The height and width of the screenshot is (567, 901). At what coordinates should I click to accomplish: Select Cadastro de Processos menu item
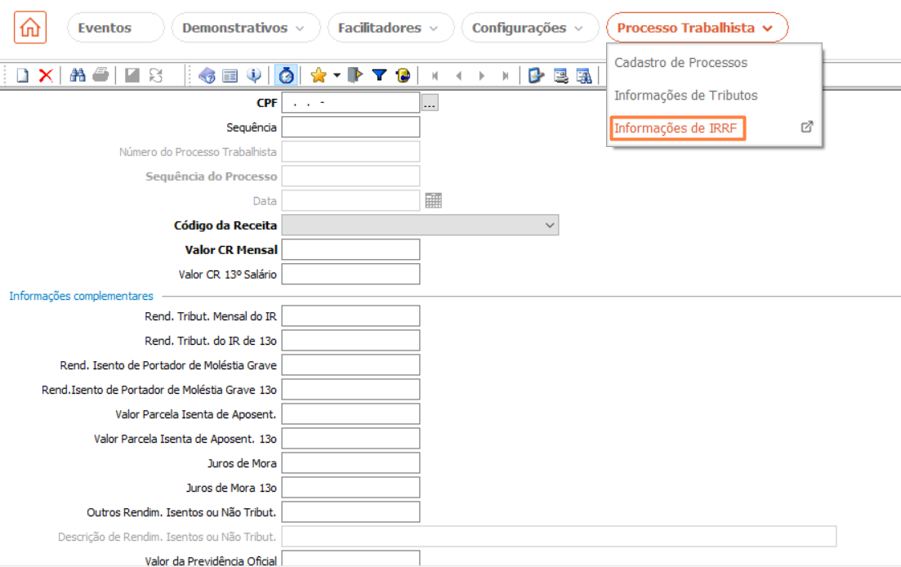(681, 63)
